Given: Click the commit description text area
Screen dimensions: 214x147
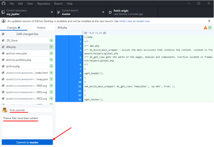Looking at the screenshot, I should click(27, 126).
